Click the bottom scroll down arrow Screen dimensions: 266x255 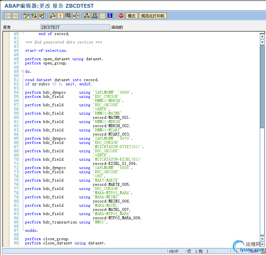click(262, 244)
